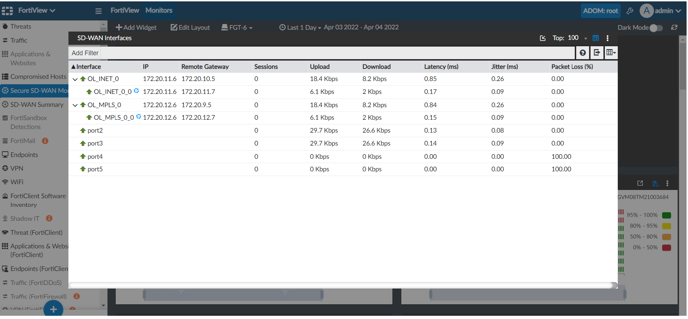
Task: Click the SD-WAN Interfaces horizontal scrollbar
Action: 343,285
